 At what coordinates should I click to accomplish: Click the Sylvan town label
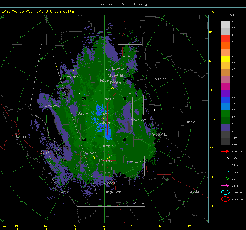pos(104,81)
